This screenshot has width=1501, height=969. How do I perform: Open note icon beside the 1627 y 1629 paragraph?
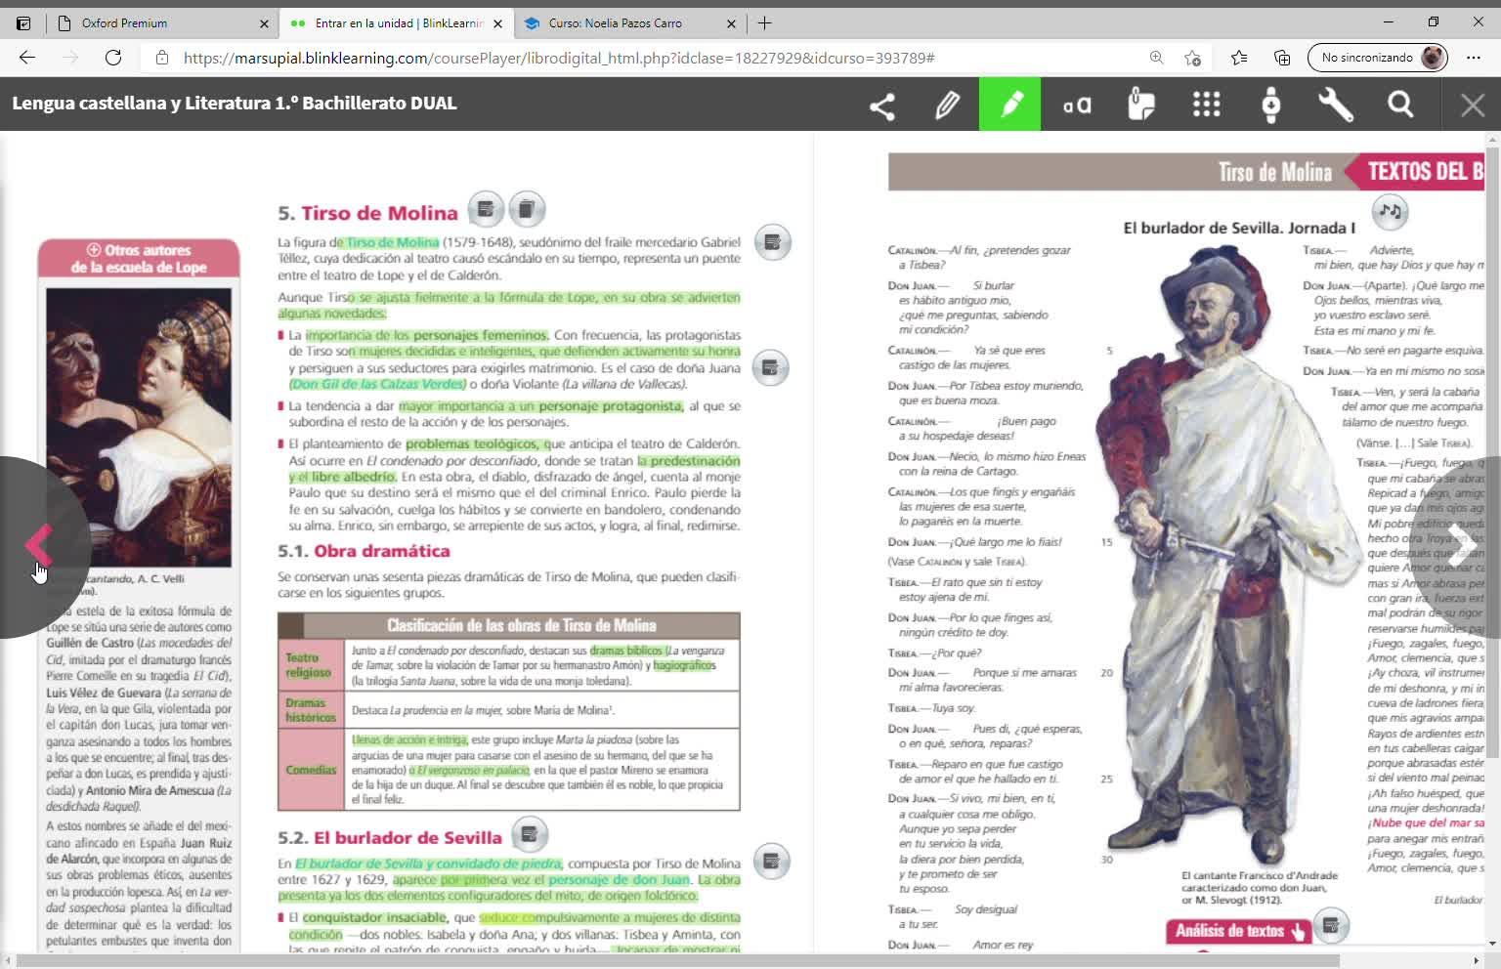(771, 861)
